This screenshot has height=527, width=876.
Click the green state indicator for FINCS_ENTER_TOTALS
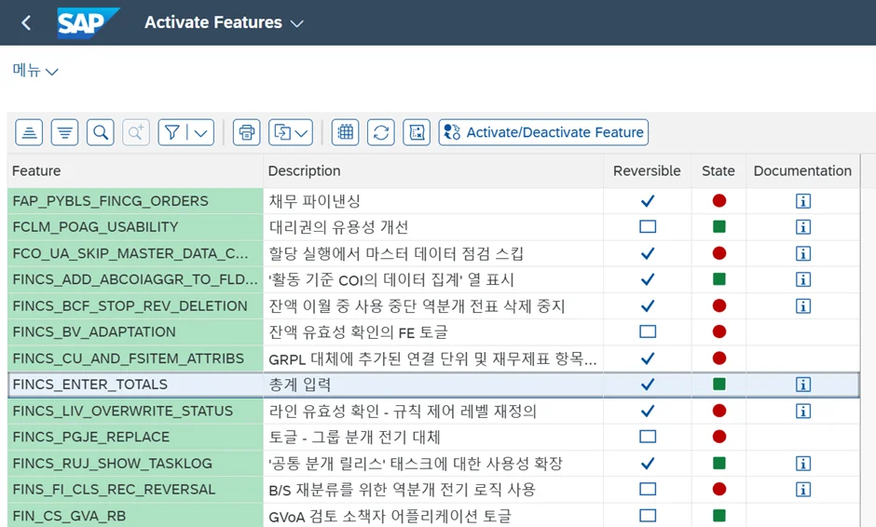[719, 384]
